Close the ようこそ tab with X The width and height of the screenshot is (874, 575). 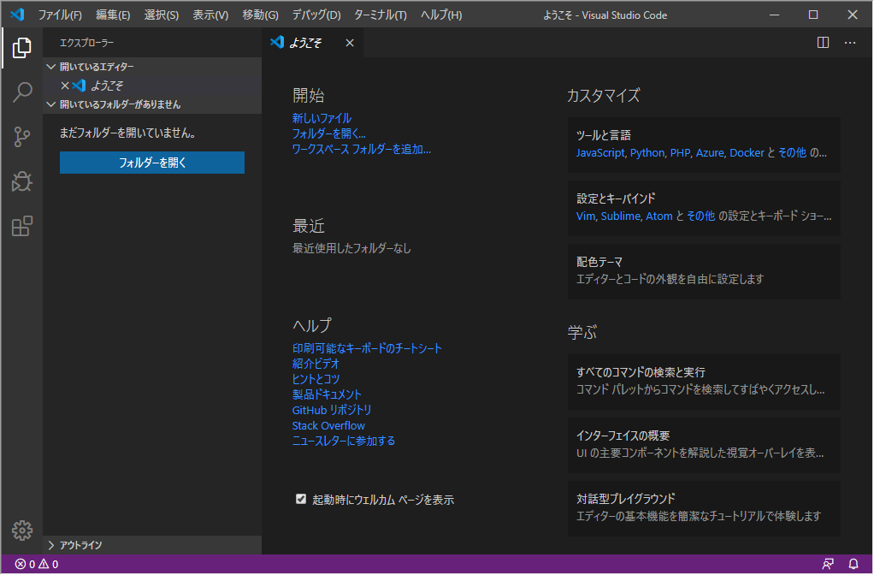[x=350, y=43]
